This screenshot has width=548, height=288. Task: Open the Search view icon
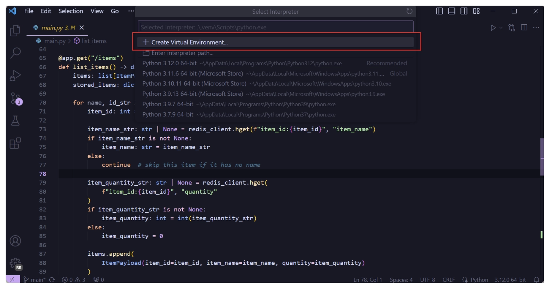[15, 53]
